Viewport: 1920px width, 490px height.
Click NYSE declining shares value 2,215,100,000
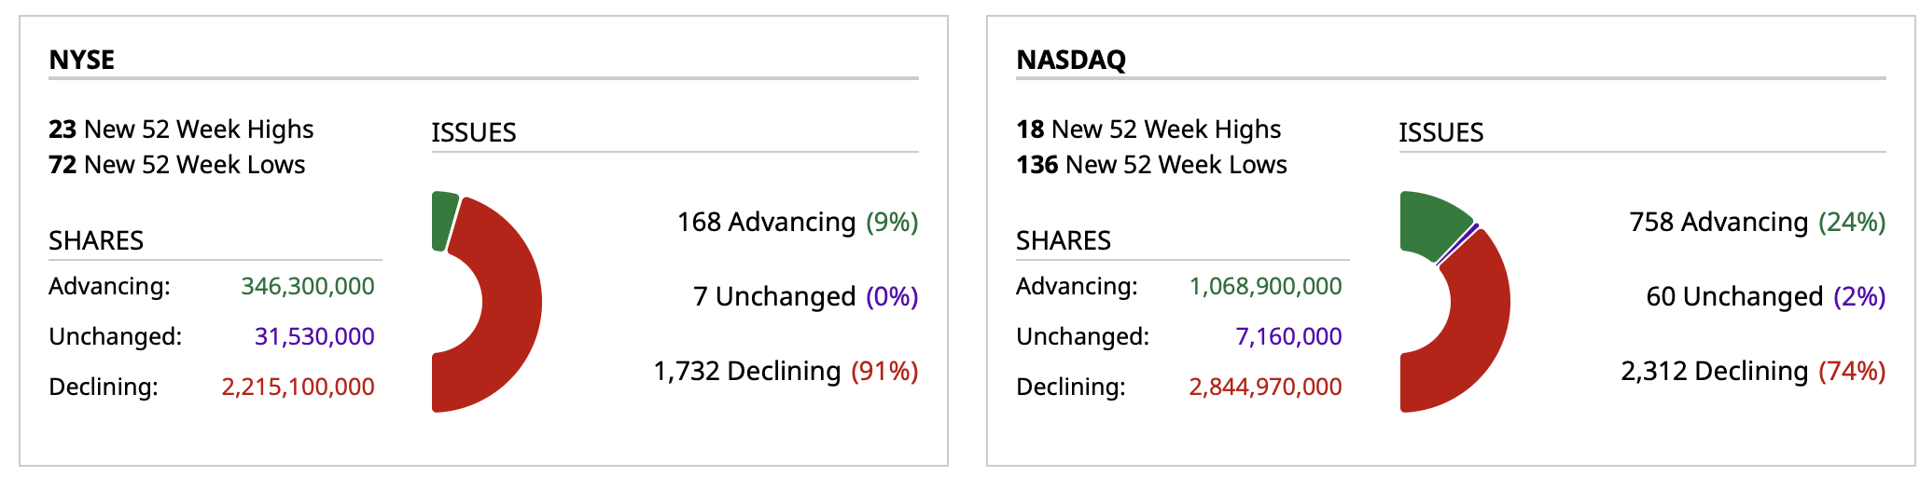click(x=298, y=387)
